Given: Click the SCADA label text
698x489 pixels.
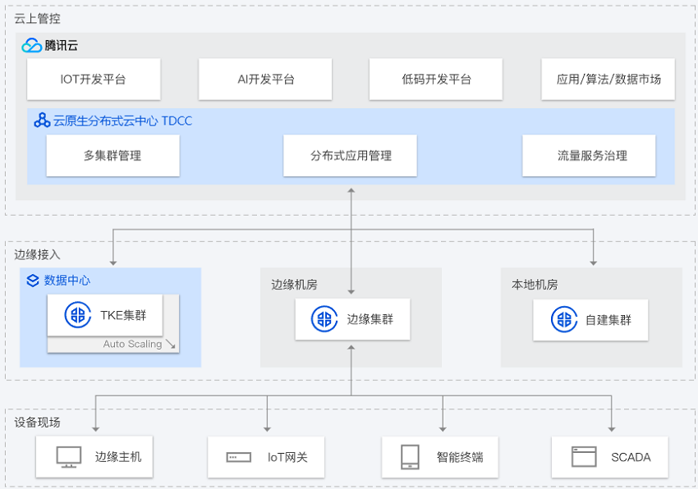Looking at the screenshot, I should point(631,457).
